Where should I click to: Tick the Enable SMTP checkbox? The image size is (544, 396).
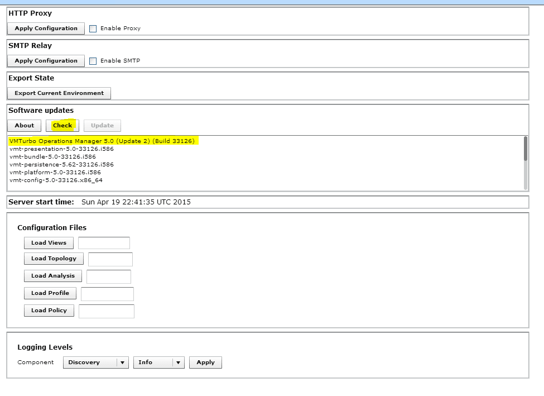click(x=93, y=61)
